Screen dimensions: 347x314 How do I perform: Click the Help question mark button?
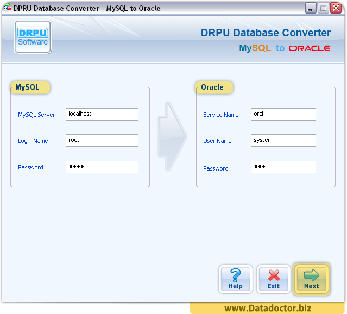[236, 279]
